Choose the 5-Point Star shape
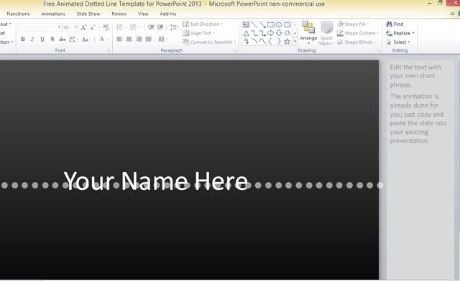The width and height of the screenshot is (460, 281). pyautogui.click(x=287, y=42)
